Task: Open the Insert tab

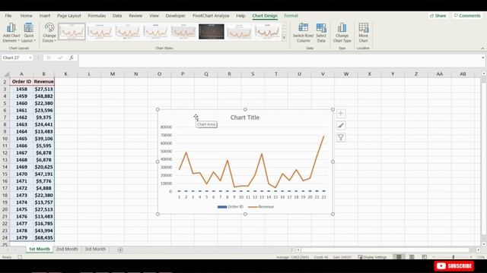Action: pos(45,15)
